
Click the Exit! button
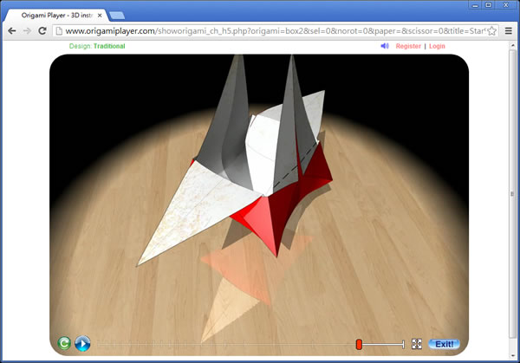click(x=444, y=344)
